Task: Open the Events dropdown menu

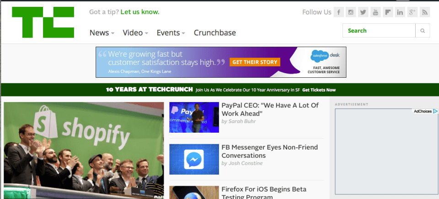Action: [x=171, y=32]
